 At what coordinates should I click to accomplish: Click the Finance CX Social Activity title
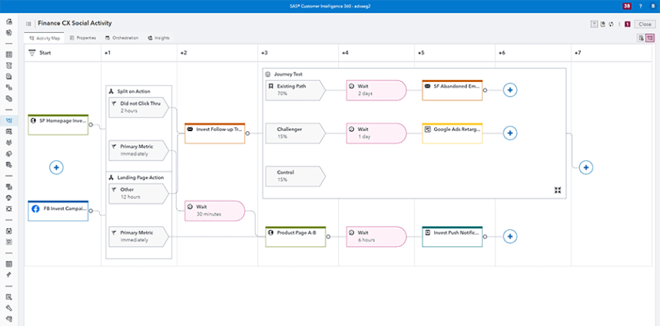[75, 24]
